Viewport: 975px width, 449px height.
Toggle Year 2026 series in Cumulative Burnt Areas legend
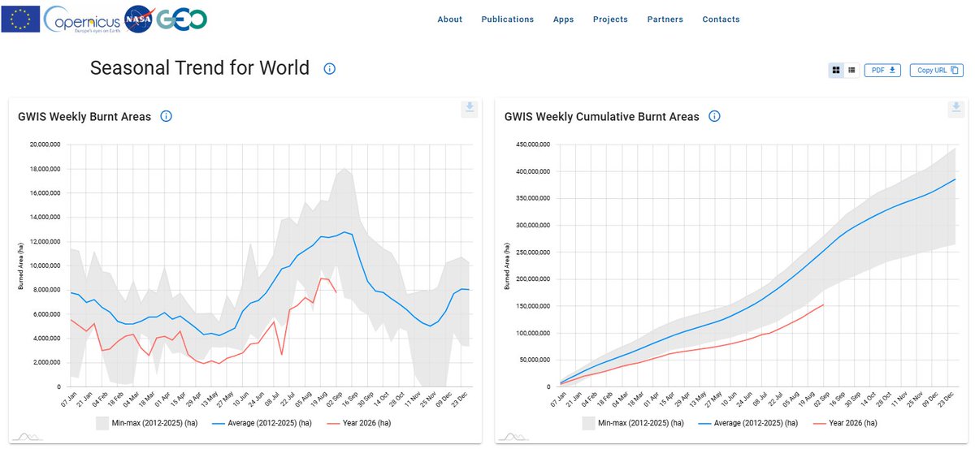[845, 423]
